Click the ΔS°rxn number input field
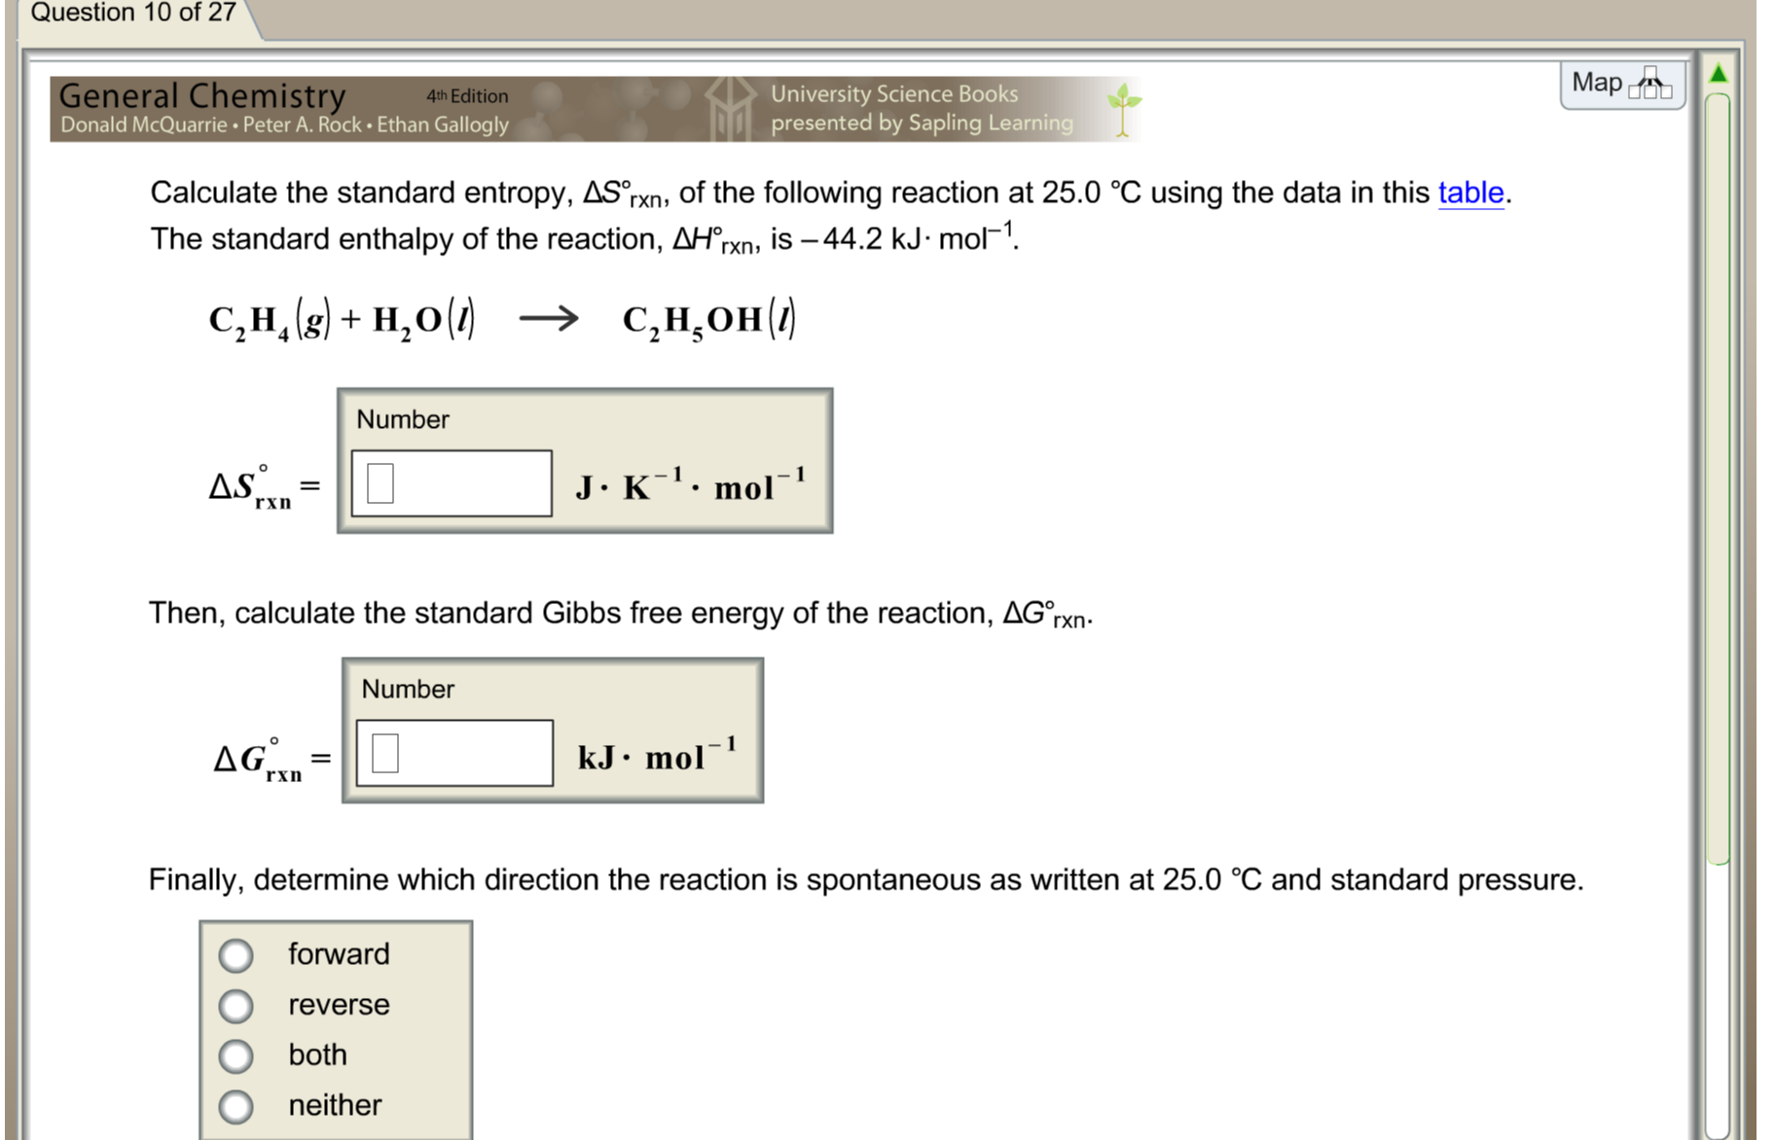This screenshot has height=1140, width=1775. pyautogui.click(x=452, y=483)
